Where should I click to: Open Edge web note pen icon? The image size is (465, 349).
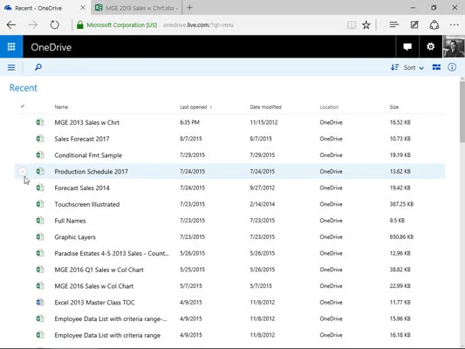[414, 25]
